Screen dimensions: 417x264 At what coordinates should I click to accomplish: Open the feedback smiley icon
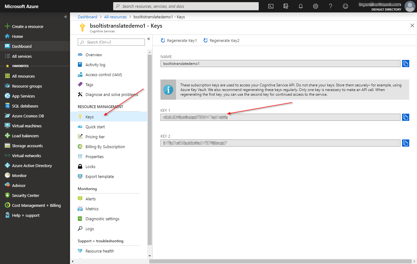coord(345,6)
